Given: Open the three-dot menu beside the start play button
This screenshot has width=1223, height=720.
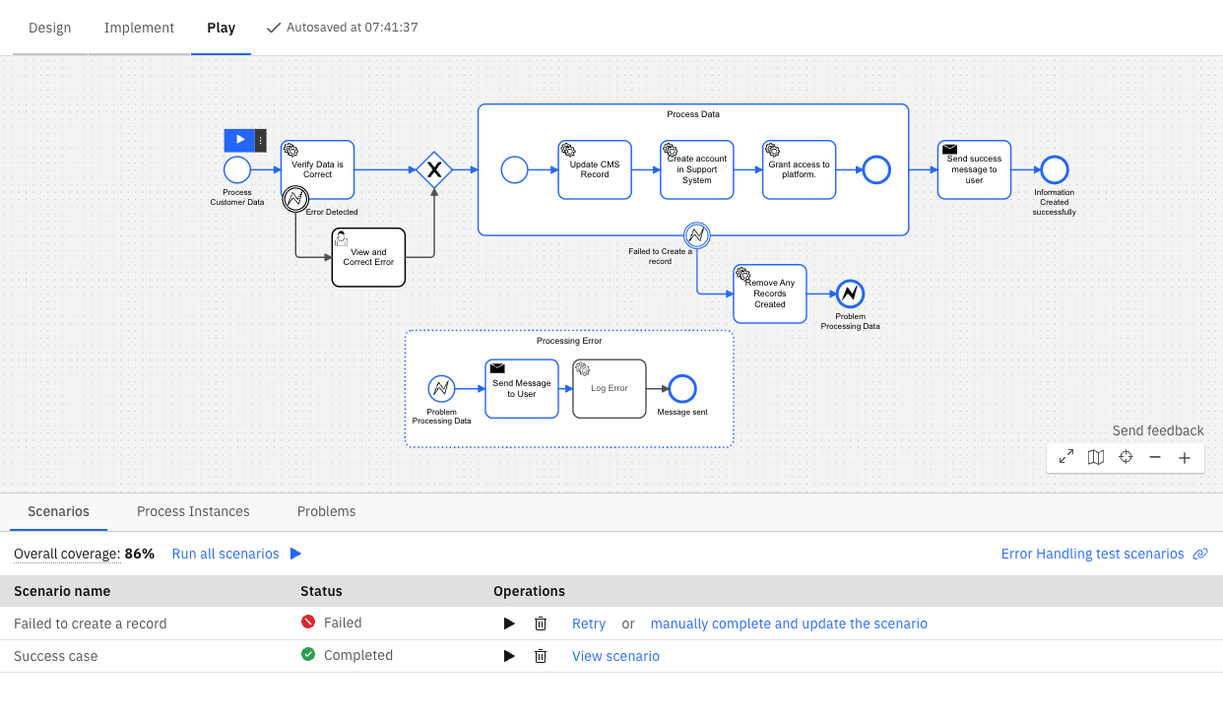Looking at the screenshot, I should (261, 140).
